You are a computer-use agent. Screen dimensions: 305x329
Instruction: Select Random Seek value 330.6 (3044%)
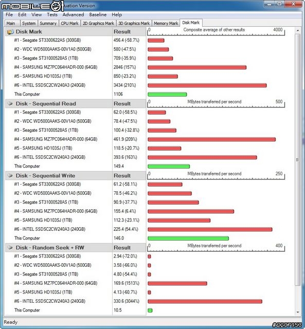coord(127,301)
